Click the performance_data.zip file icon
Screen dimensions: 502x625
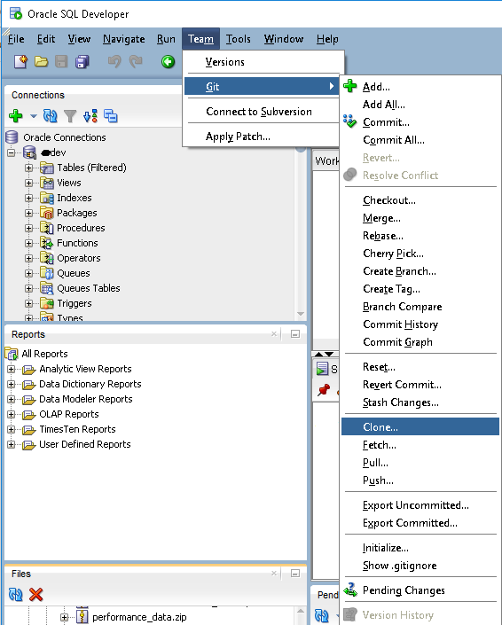pyautogui.click(x=82, y=617)
